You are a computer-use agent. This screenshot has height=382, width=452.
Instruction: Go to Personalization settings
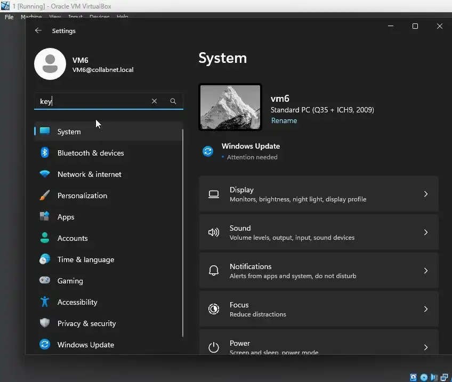tap(108, 196)
